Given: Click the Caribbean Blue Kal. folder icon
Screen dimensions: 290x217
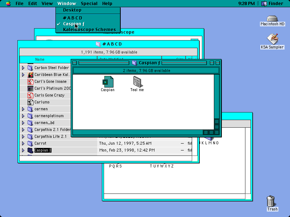Looking at the screenshot, I should pyautogui.click(x=30, y=75).
